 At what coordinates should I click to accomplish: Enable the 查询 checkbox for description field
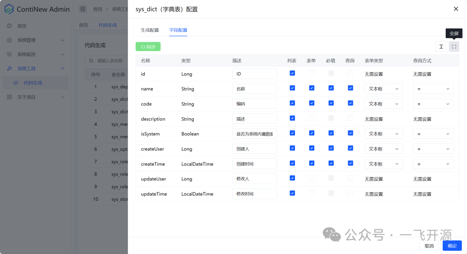click(350, 119)
